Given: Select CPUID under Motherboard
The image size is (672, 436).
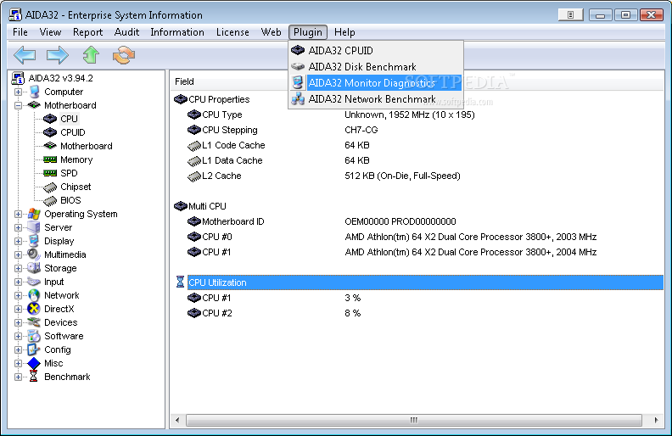Looking at the screenshot, I should point(73,132).
